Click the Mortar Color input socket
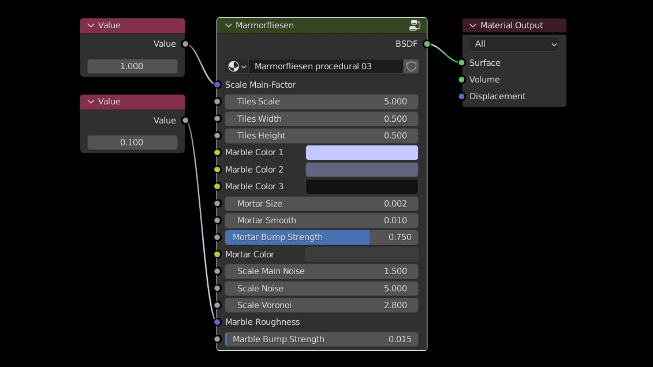The height and width of the screenshot is (367, 653). coord(217,254)
